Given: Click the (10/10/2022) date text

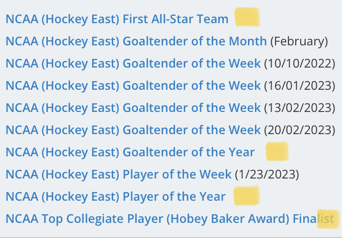Looking at the screenshot, I should [x=300, y=64].
